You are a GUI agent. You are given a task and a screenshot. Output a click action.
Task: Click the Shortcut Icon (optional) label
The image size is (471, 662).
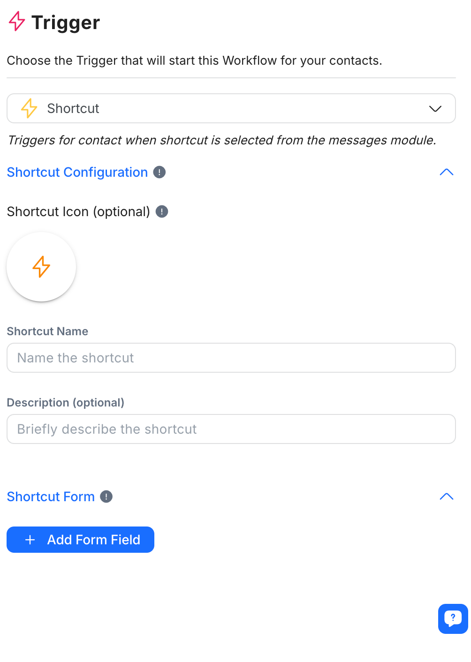(78, 211)
